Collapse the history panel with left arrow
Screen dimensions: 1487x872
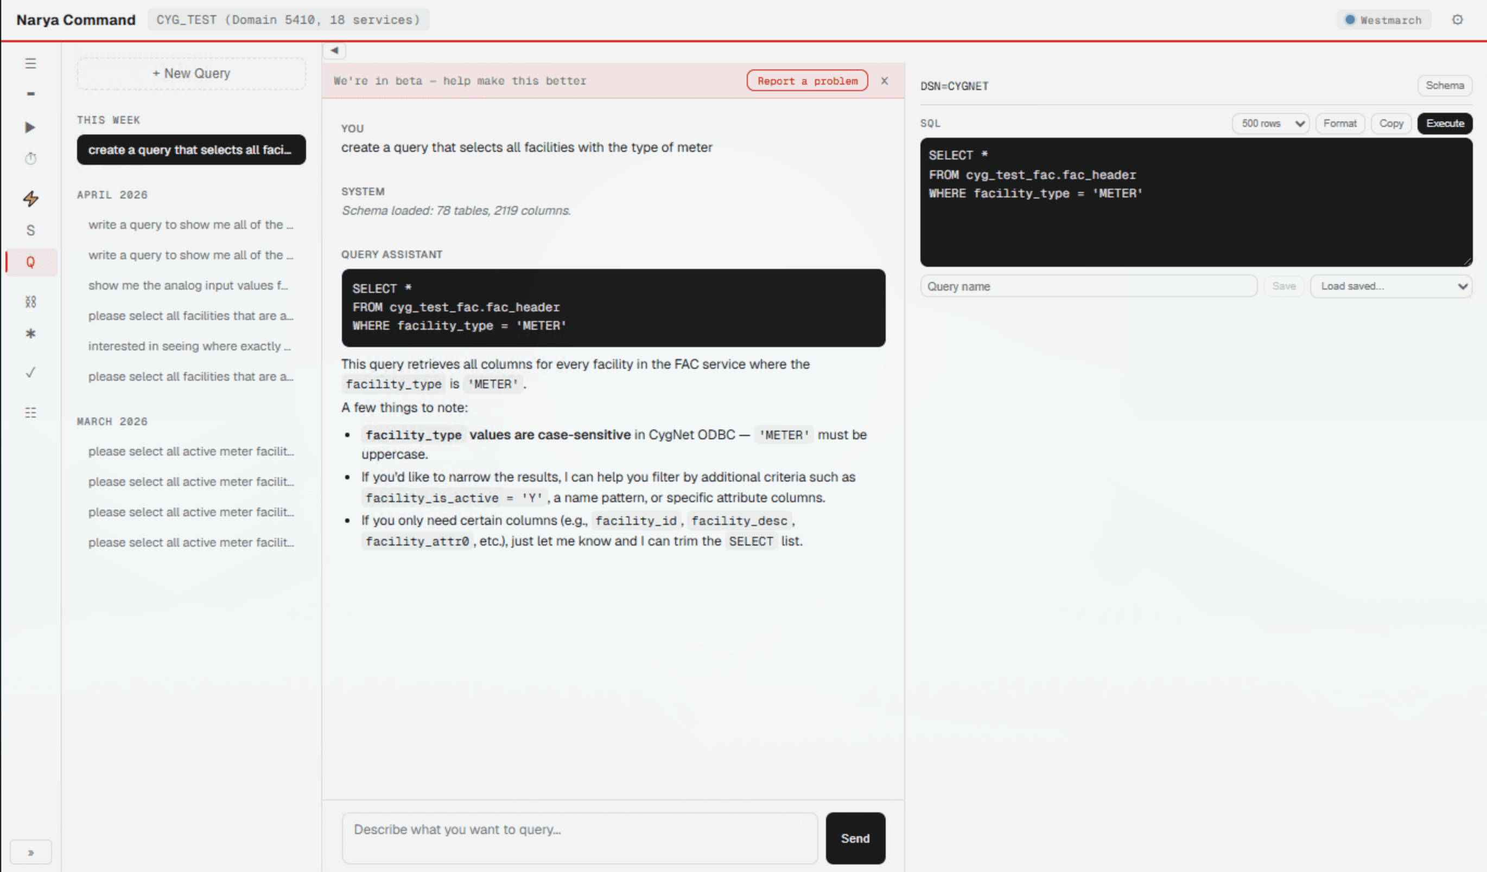pos(334,51)
